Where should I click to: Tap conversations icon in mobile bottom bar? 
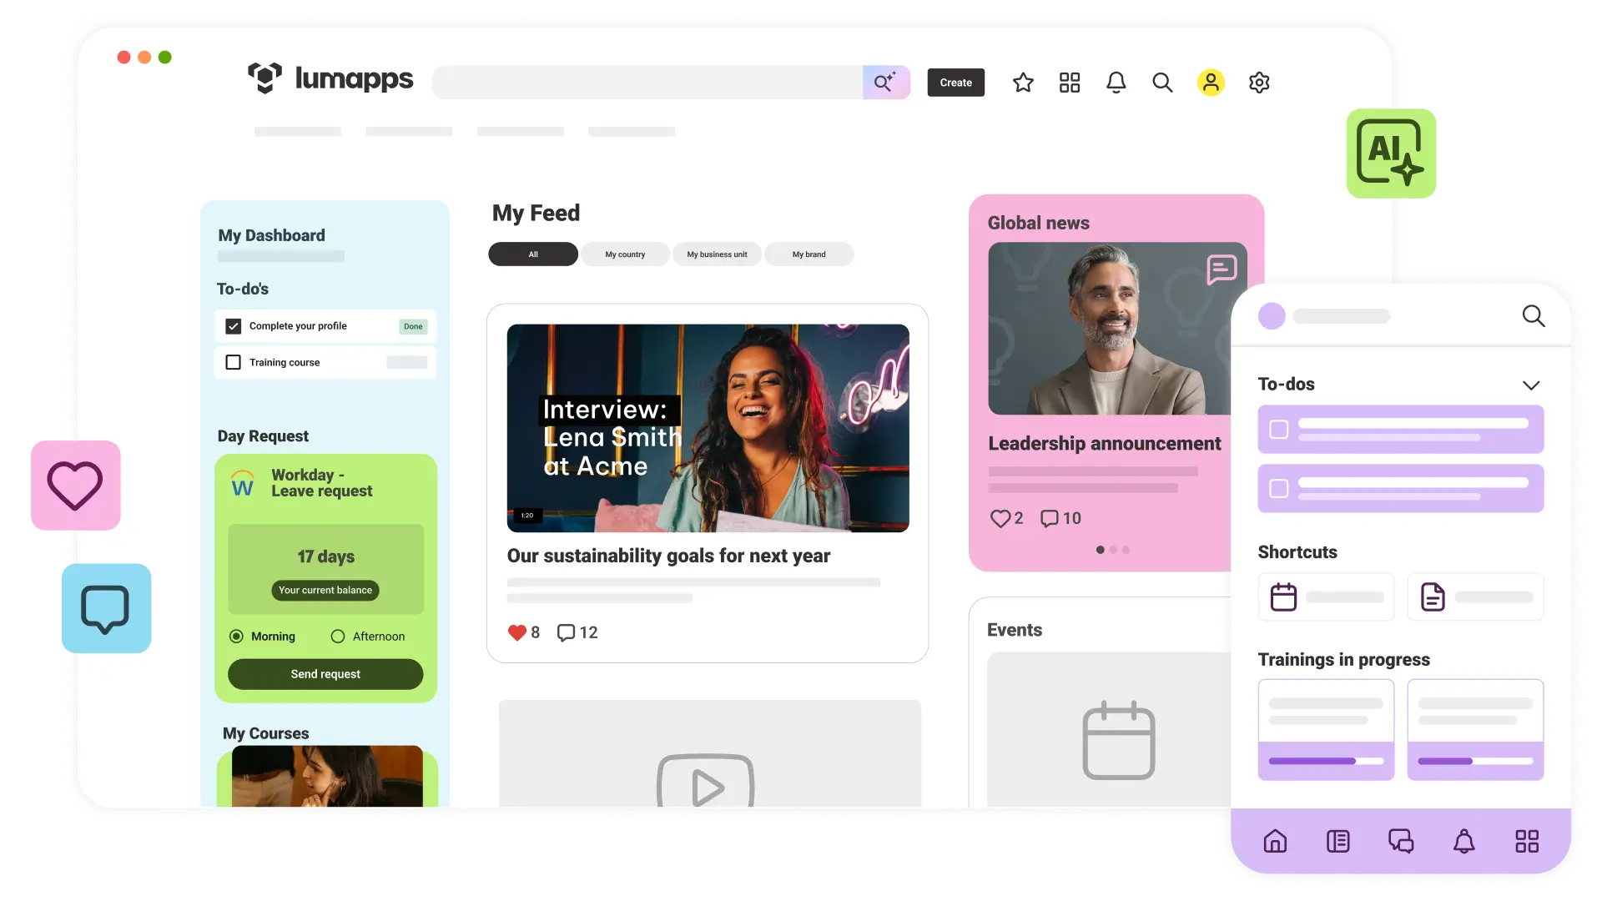point(1401,841)
